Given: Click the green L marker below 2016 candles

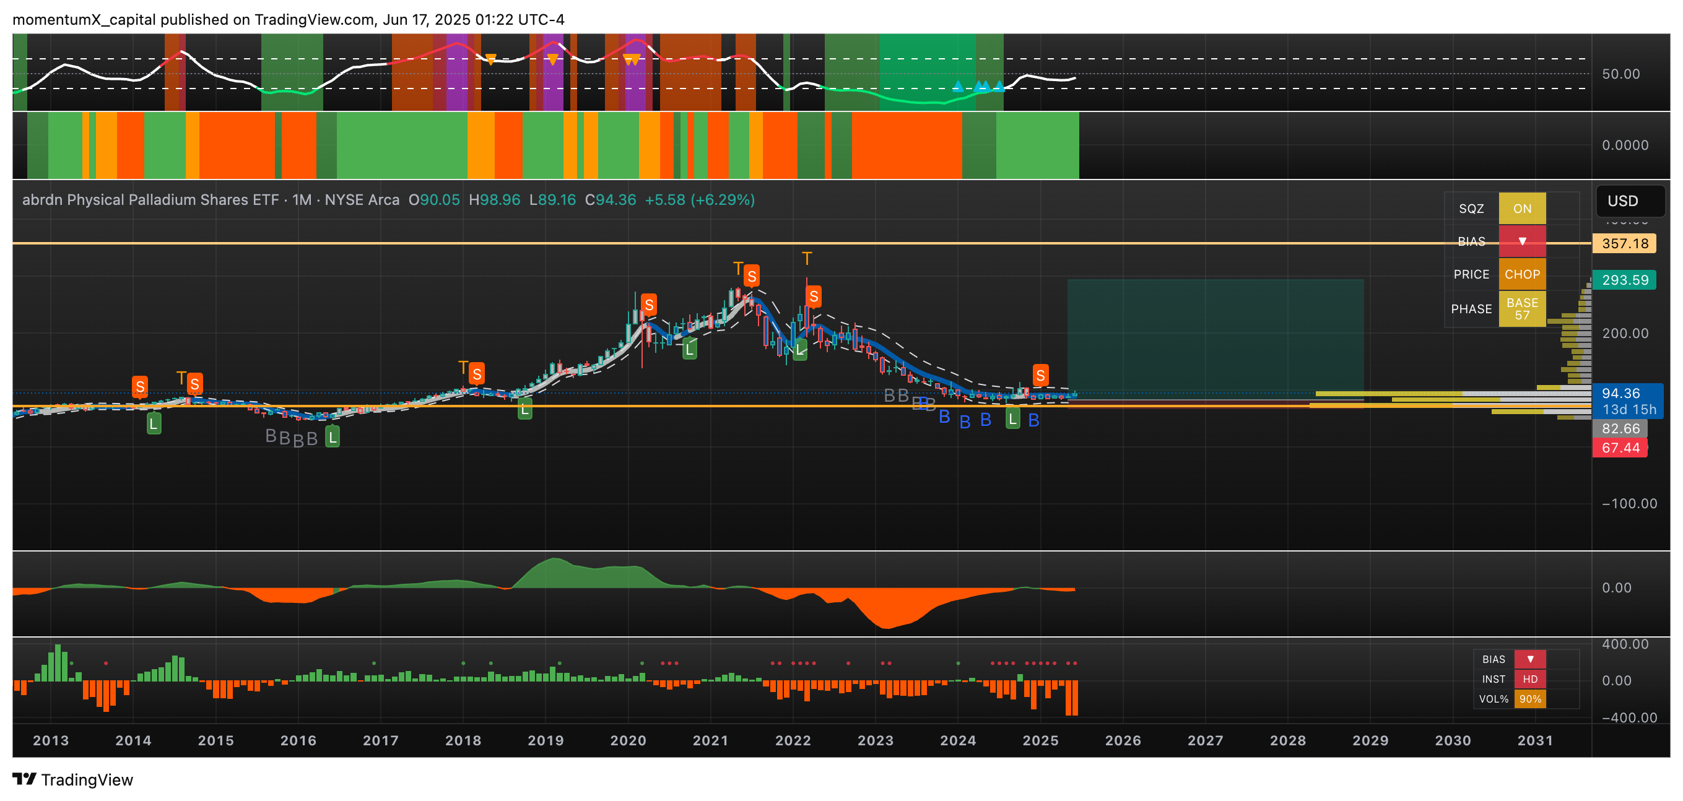Looking at the screenshot, I should (333, 437).
